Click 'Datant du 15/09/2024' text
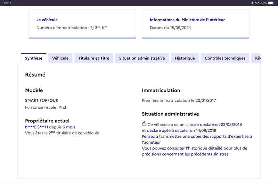278x183 pixels. pyautogui.click(x=170, y=28)
